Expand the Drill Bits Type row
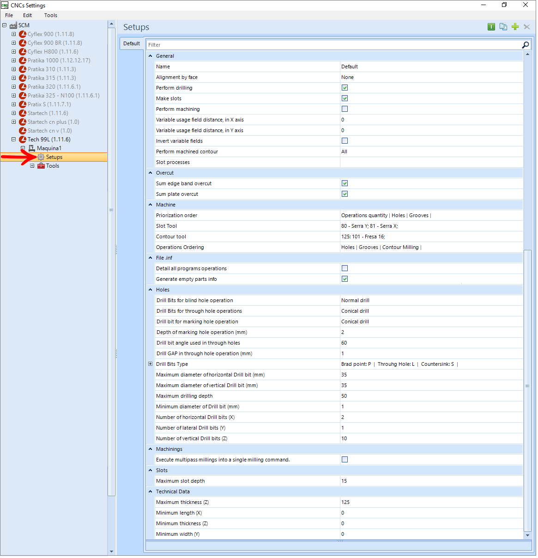 click(150, 364)
